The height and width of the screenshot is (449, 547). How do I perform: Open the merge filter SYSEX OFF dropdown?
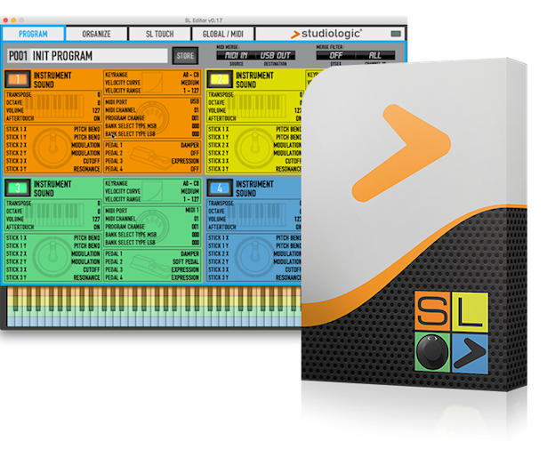coord(334,55)
